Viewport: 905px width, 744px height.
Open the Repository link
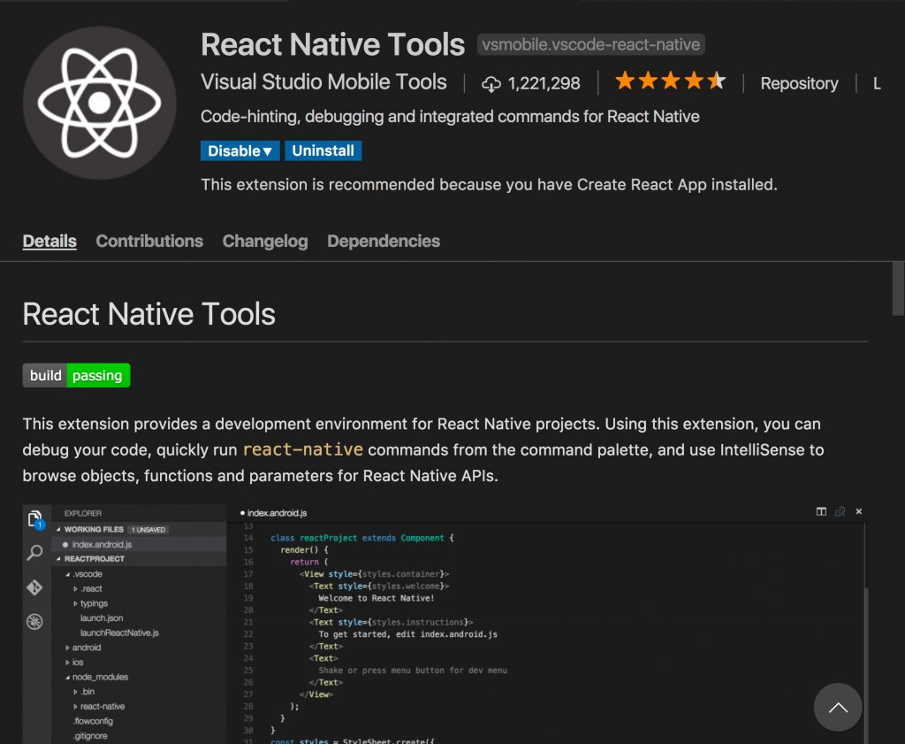[x=799, y=84]
